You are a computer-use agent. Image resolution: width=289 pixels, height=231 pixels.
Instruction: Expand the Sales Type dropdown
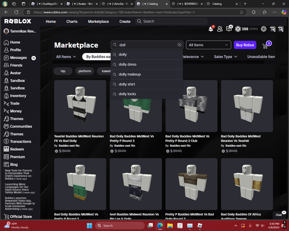(225, 57)
